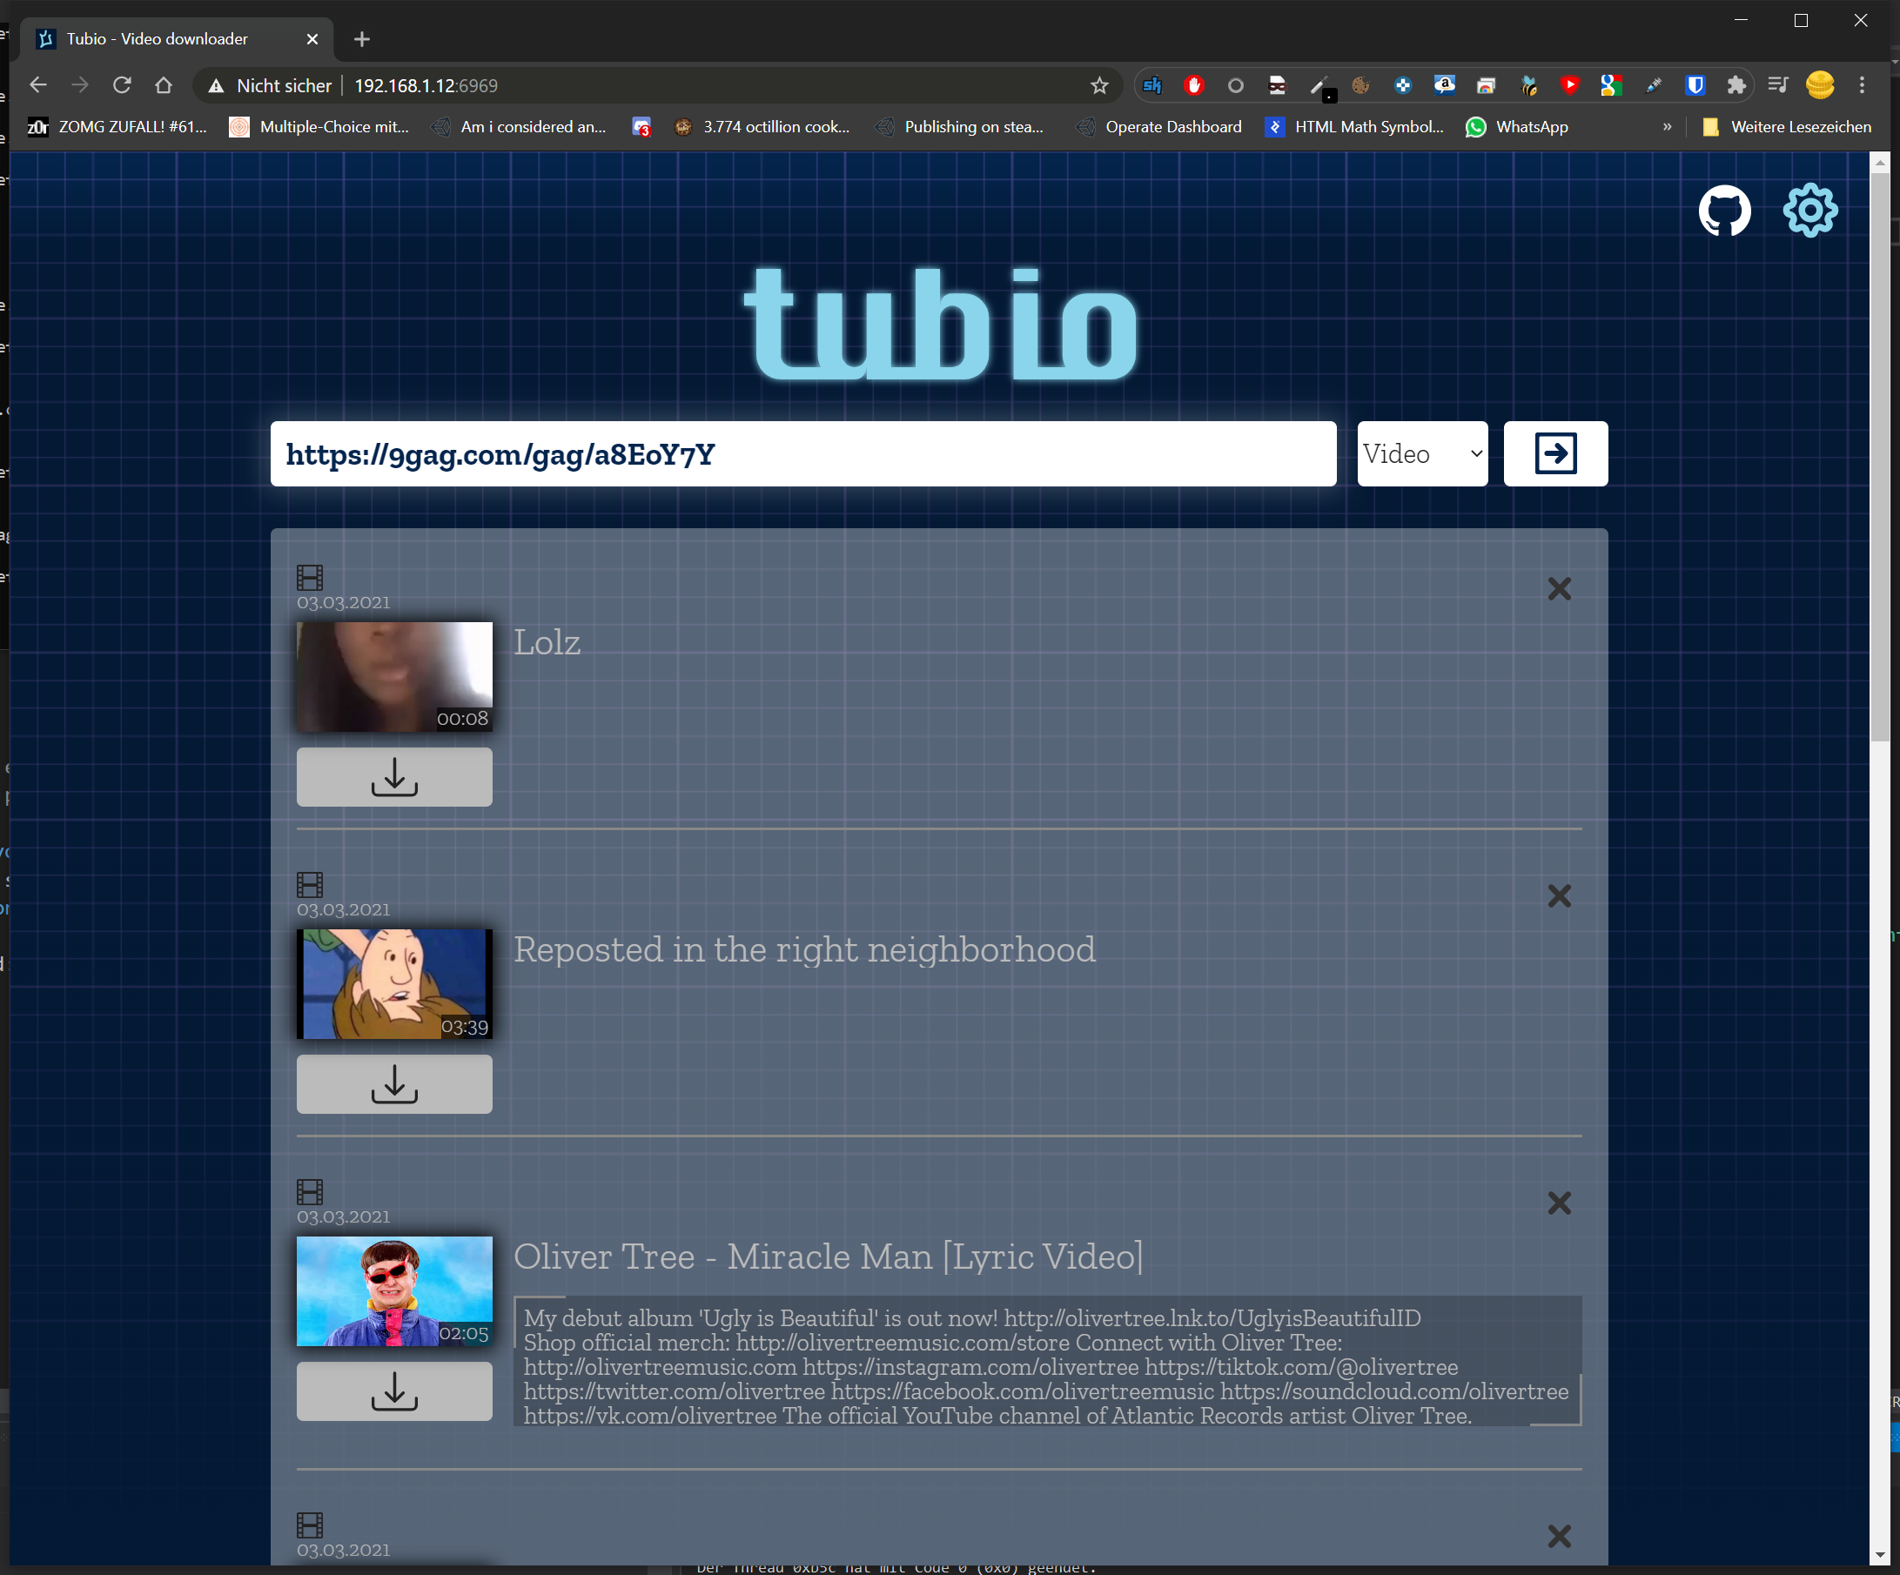Remove the Reposted in the right neighborhood entry
1900x1575 pixels.
[x=1558, y=895]
